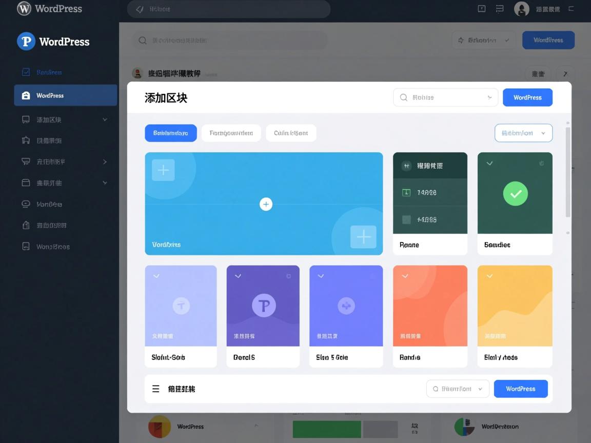Open the outlined dropdown right of the tabs
Viewport: 591px width, 443px height.
pos(523,133)
